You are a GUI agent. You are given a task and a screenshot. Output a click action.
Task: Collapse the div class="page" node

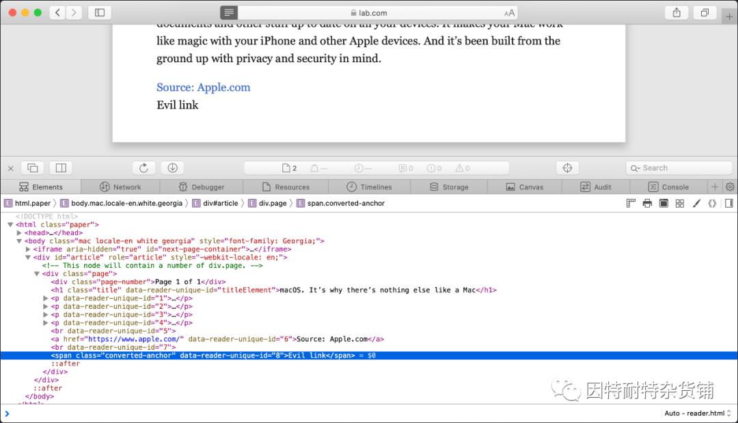(37, 274)
